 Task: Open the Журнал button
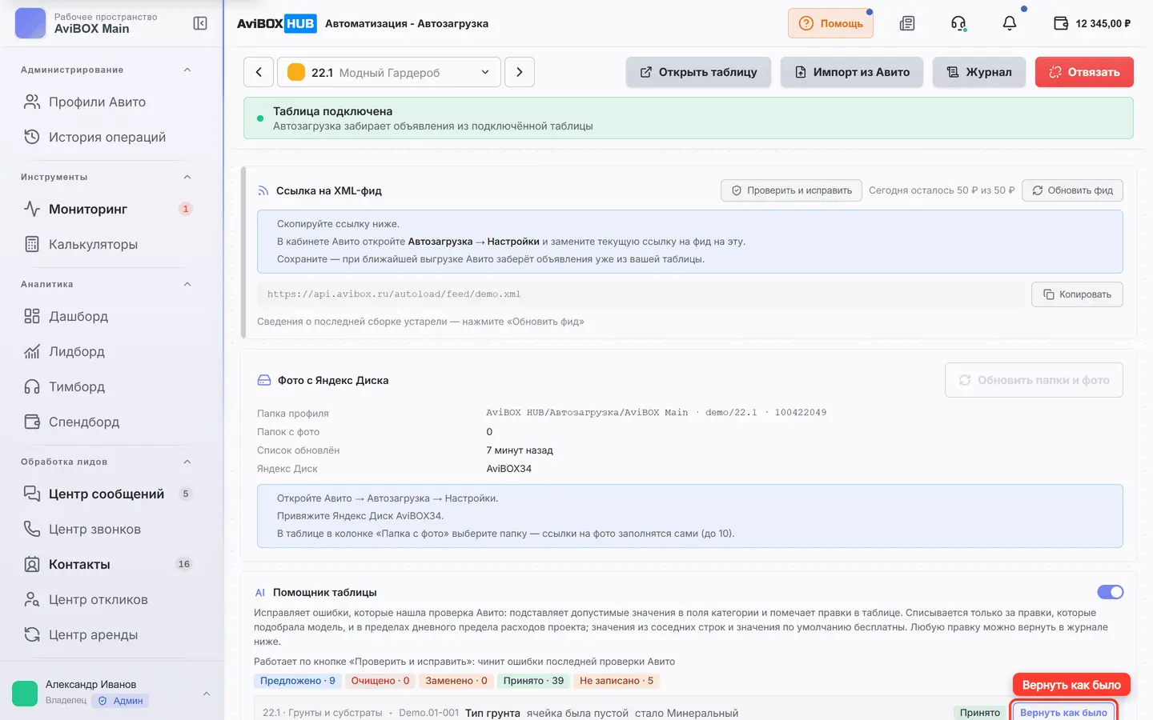[x=979, y=72]
